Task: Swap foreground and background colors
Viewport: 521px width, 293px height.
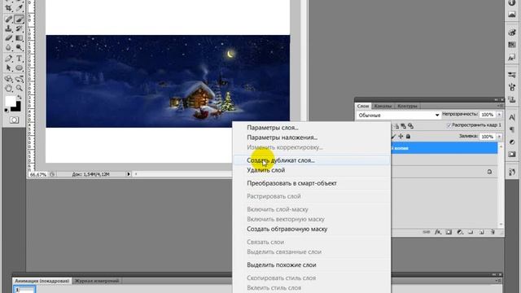Action: pyautogui.click(x=20, y=97)
